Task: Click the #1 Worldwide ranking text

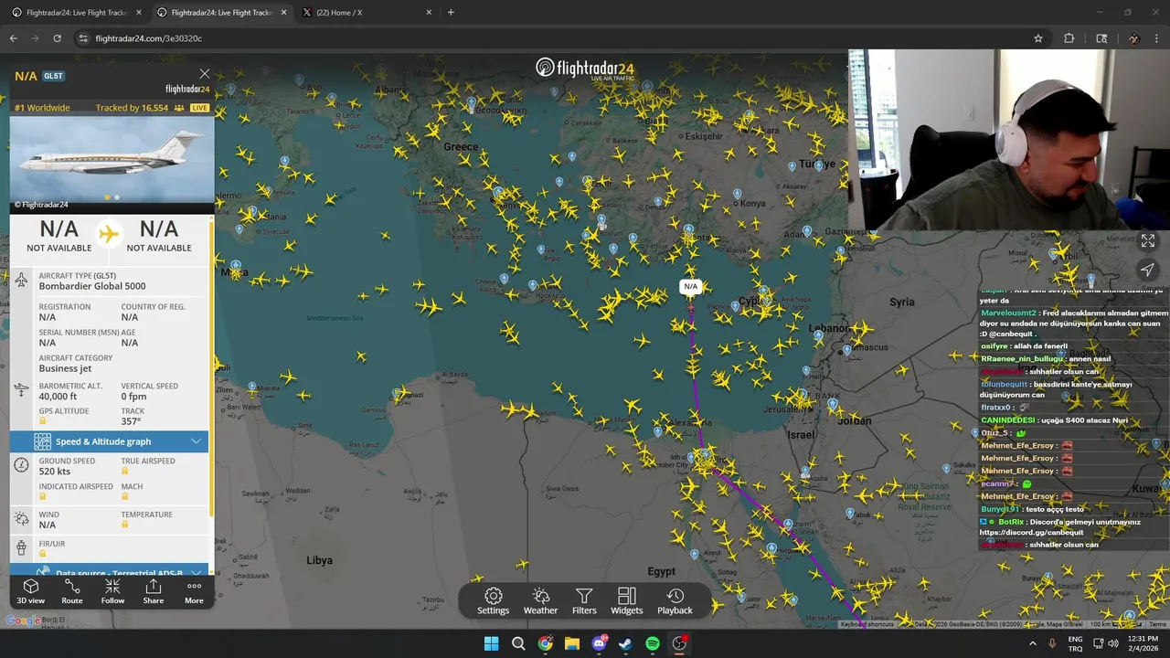Action: [x=42, y=108]
